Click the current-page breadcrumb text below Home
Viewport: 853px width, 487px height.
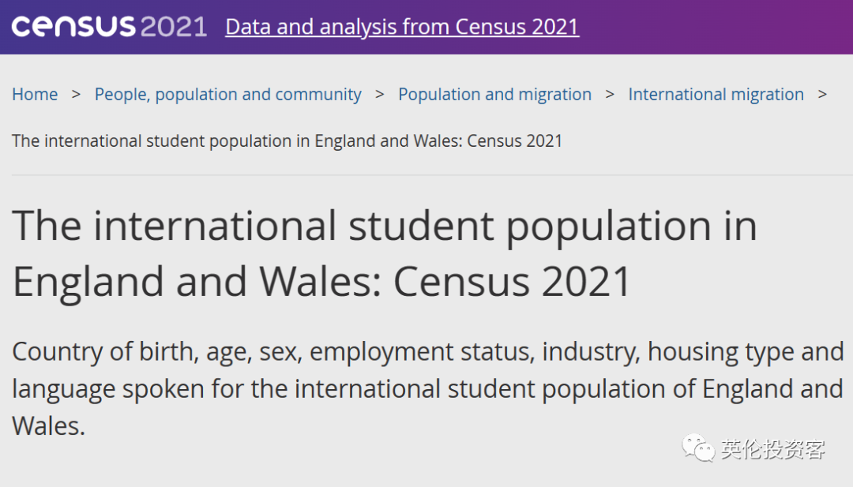tap(287, 141)
